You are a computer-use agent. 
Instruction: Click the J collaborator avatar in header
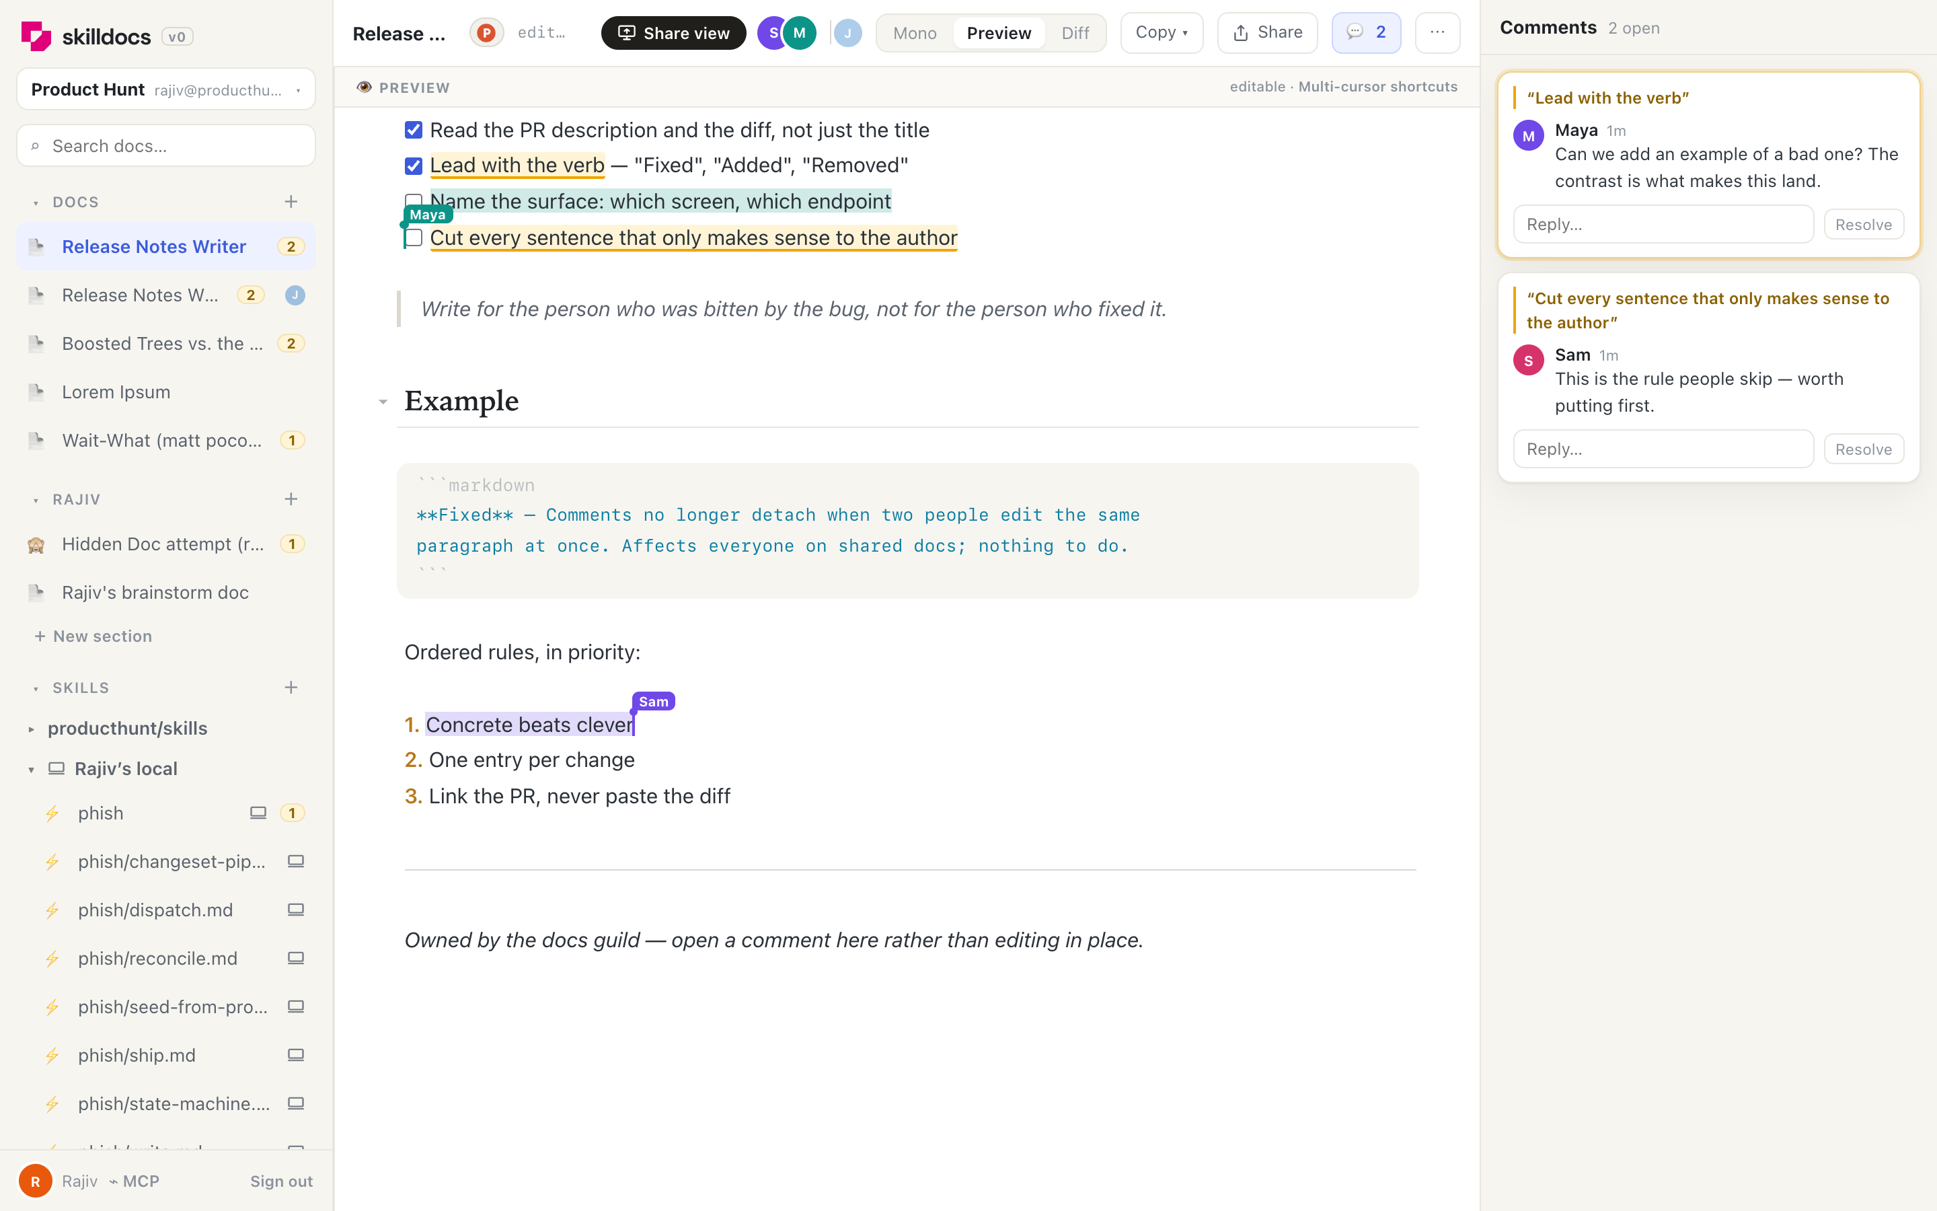coord(847,33)
